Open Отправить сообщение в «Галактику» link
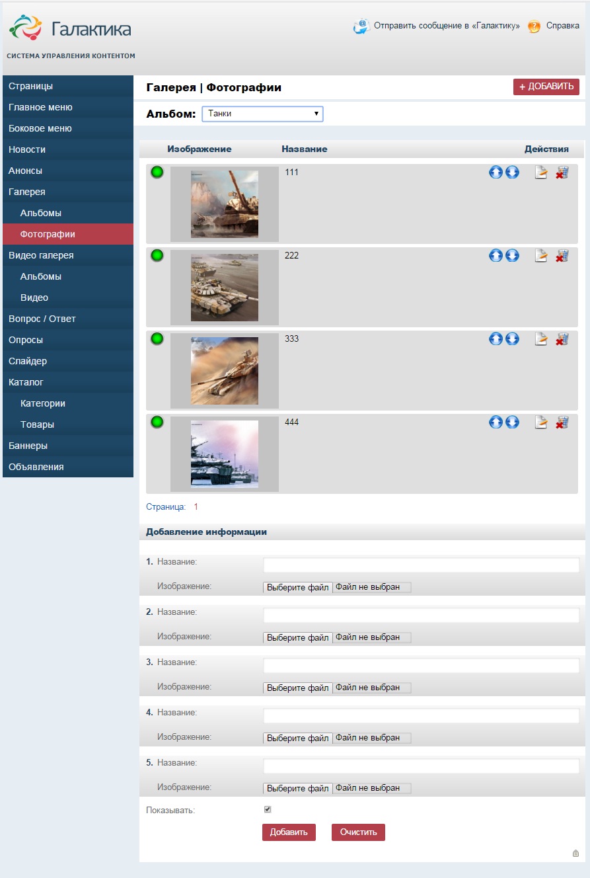The image size is (590, 878). (x=447, y=26)
